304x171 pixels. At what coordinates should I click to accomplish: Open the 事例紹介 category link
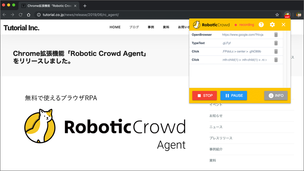coord(216,149)
